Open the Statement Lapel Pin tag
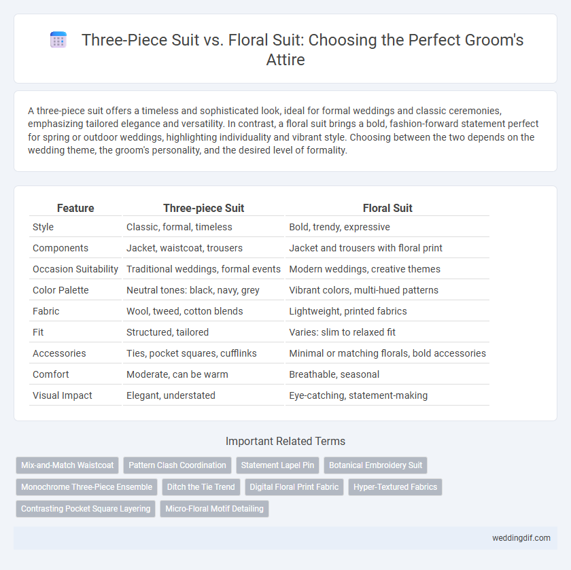The image size is (571, 570). click(277, 465)
